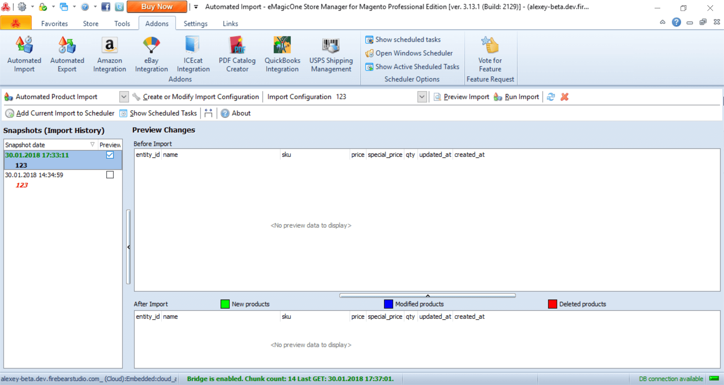Open the Amazon Integration addon
Screen dimensions: 724x385
coord(109,54)
